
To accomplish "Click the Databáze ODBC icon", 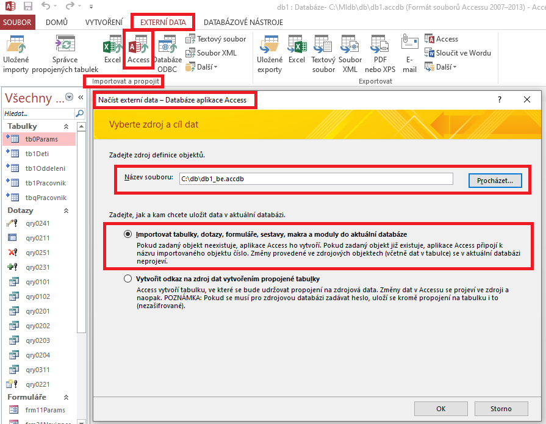I will coord(167,52).
